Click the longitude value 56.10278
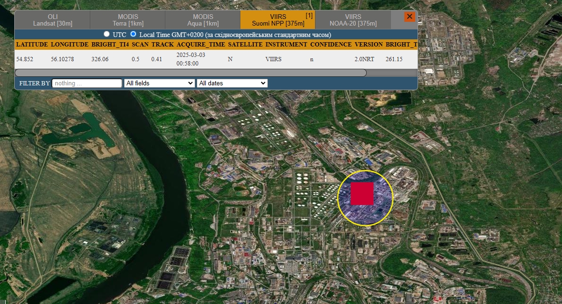 pyautogui.click(x=62, y=59)
